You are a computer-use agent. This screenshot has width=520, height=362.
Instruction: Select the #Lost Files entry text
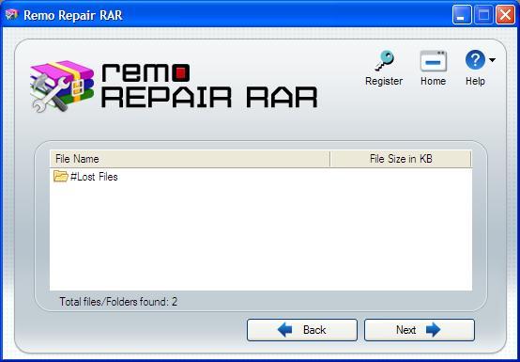(94, 177)
